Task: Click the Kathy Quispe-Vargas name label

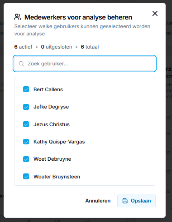Action: (59, 142)
